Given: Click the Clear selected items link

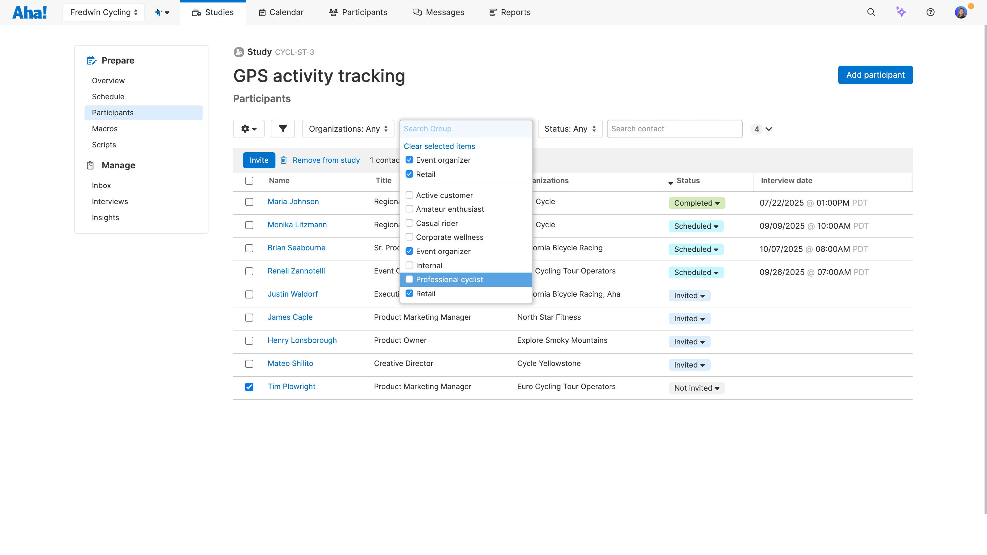Looking at the screenshot, I should click(439, 146).
